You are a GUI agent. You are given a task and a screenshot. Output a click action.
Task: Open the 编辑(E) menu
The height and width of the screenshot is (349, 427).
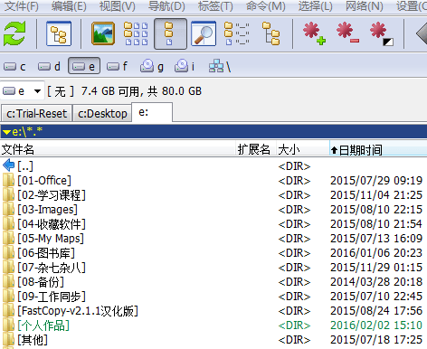click(69, 6)
